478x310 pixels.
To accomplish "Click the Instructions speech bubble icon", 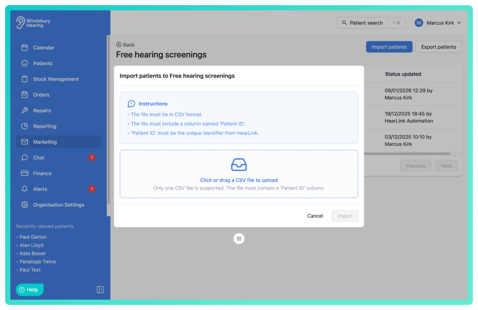I will click(131, 104).
